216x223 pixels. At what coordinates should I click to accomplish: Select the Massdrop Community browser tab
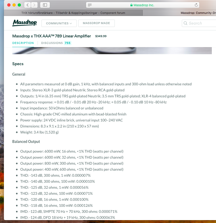tap(179, 13)
